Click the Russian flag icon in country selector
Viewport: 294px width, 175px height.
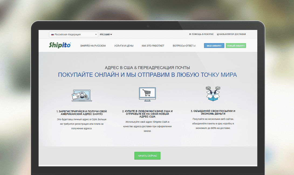pos(53,34)
